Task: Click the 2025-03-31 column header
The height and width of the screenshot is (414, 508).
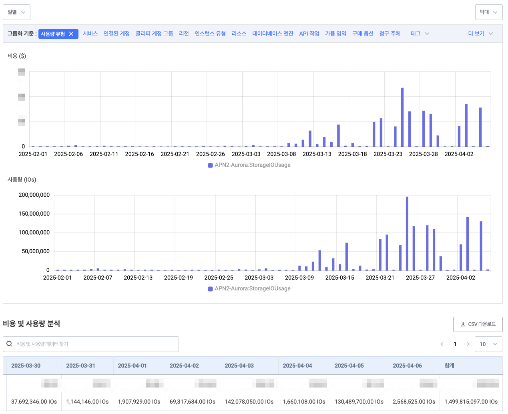Action: (x=88, y=366)
